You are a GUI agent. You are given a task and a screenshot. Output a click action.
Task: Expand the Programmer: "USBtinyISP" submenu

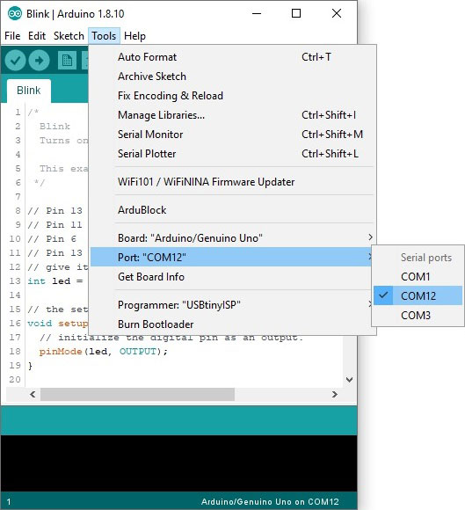tap(232, 305)
